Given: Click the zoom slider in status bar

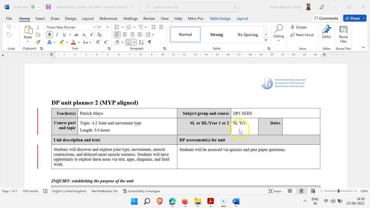Looking at the screenshot, I should tap(338, 191).
